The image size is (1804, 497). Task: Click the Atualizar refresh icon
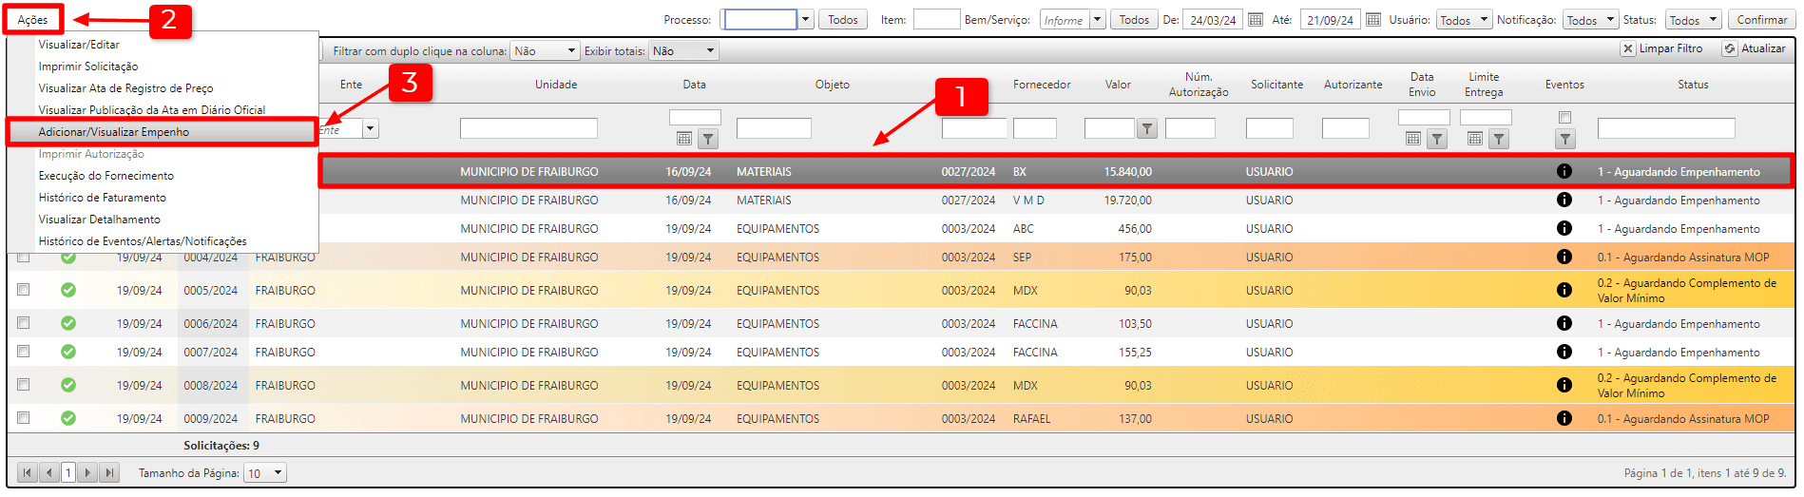click(x=1730, y=48)
